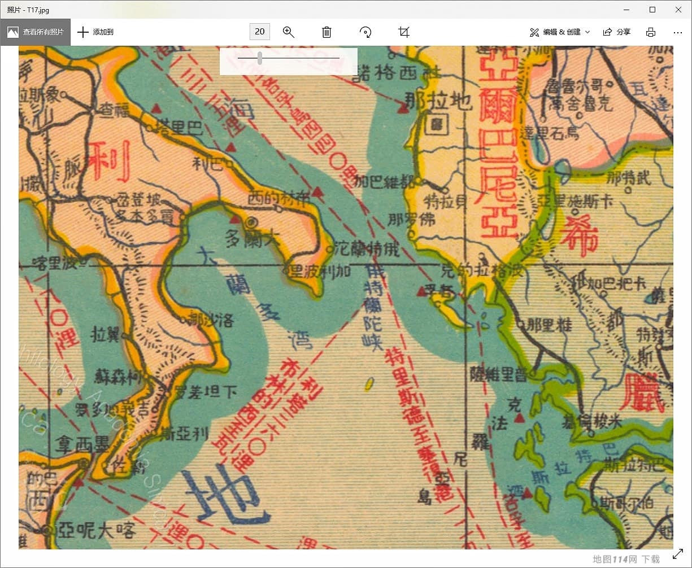Click 查看所有照片 to see all photos
692x568 pixels.
pyautogui.click(x=36, y=32)
